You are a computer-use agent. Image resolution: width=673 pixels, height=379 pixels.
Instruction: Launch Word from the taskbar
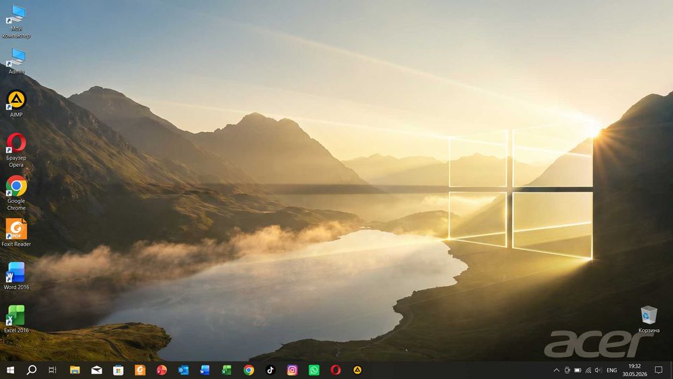click(205, 370)
